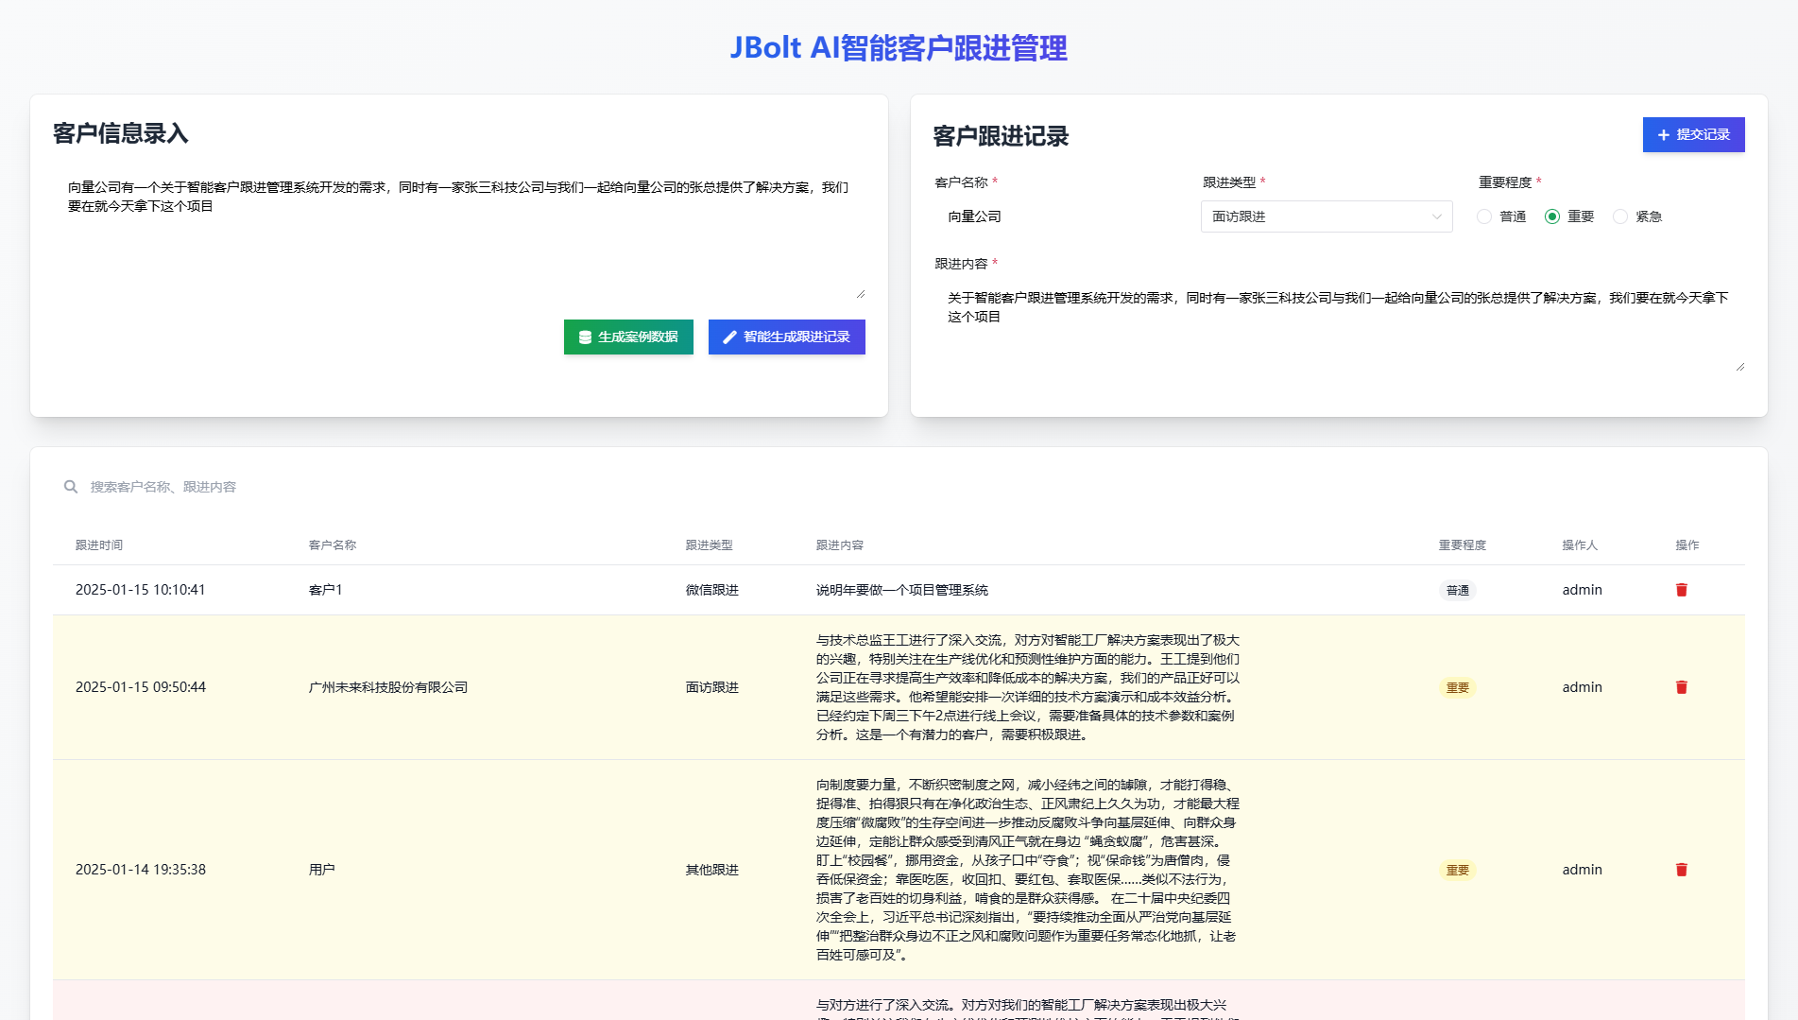Image resolution: width=1798 pixels, height=1020 pixels.
Task: Click the 客户名称 table column header
Action: (x=333, y=545)
